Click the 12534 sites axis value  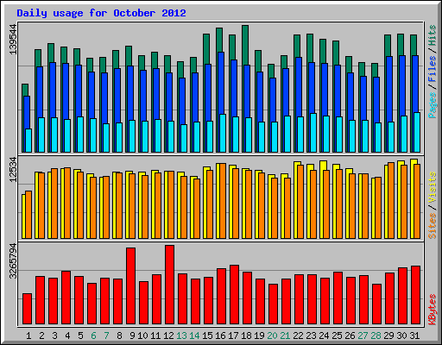point(13,170)
